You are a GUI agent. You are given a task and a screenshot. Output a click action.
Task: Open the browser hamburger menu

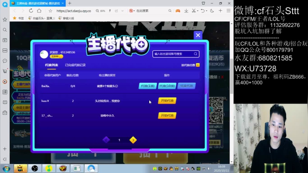(228, 11)
